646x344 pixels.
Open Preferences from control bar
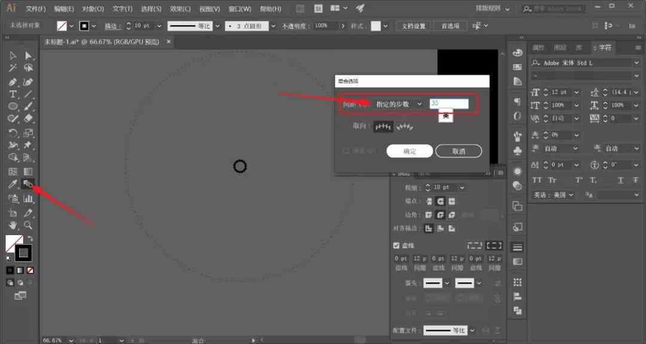tap(450, 26)
